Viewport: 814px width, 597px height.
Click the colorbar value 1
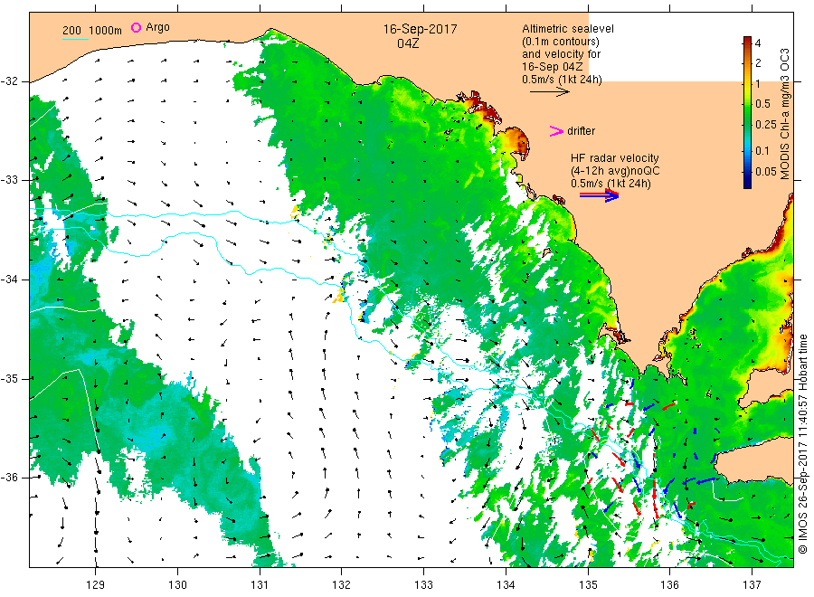tap(758, 83)
